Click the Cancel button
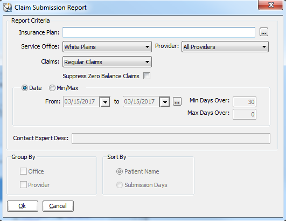 [58, 206]
